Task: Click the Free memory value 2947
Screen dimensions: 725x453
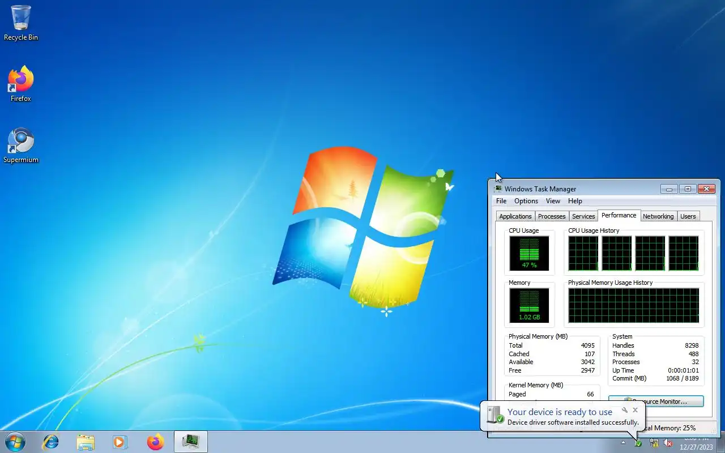Action: pyautogui.click(x=587, y=370)
